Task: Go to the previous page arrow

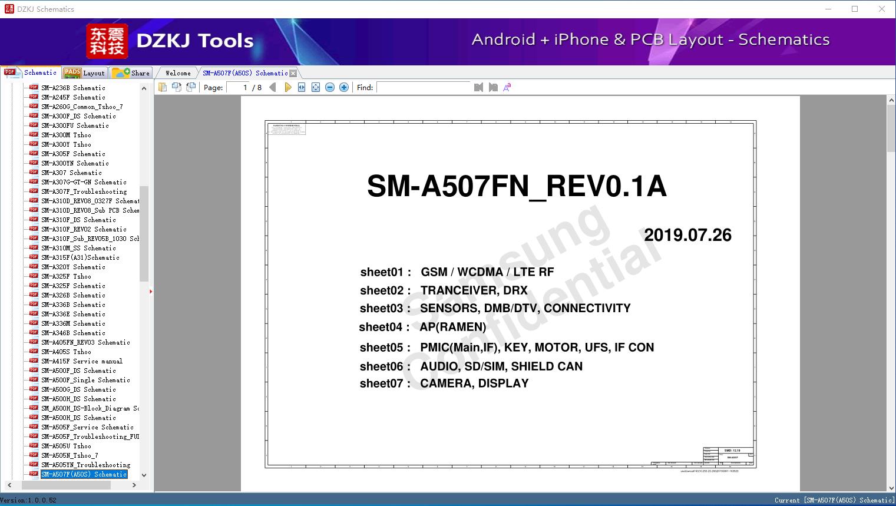Action: coord(273,87)
